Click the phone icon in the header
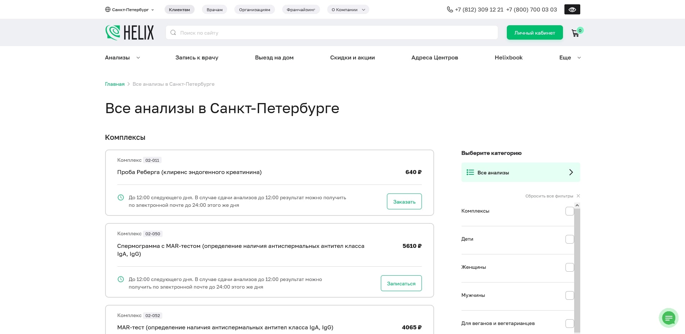685x334 pixels. coord(449,9)
